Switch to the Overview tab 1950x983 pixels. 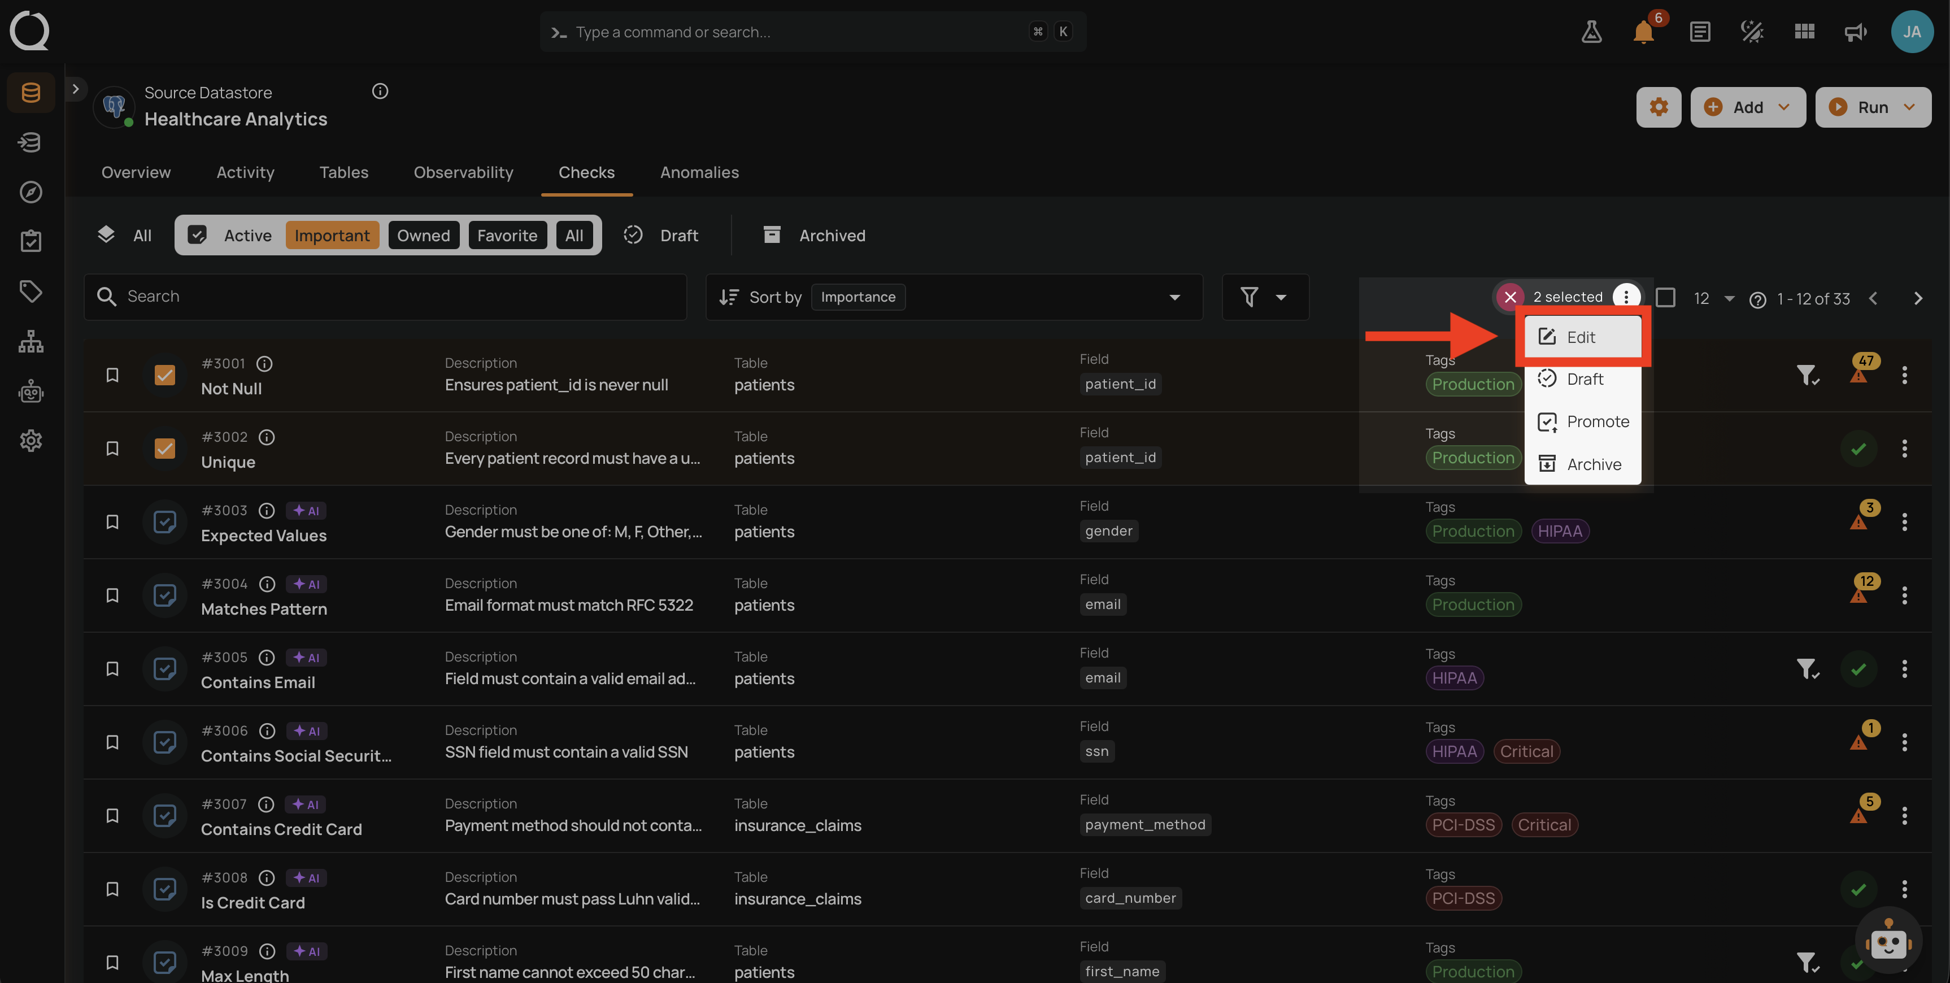[x=136, y=173]
